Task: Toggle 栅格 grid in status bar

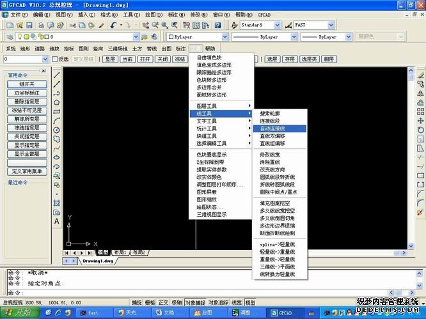Action: pyautogui.click(x=150, y=302)
